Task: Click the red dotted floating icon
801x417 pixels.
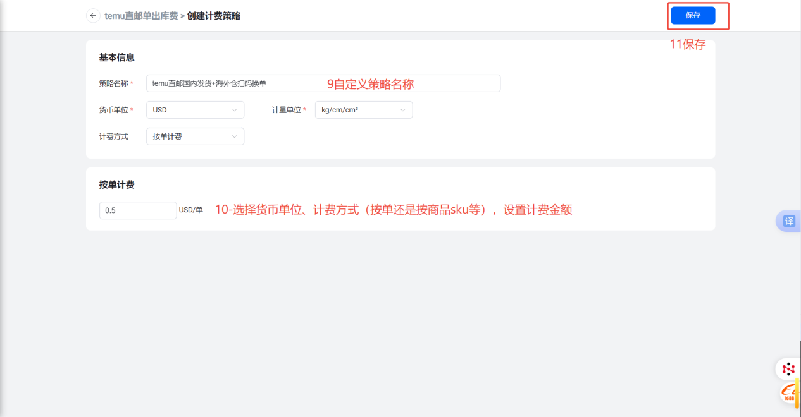Action: (788, 369)
